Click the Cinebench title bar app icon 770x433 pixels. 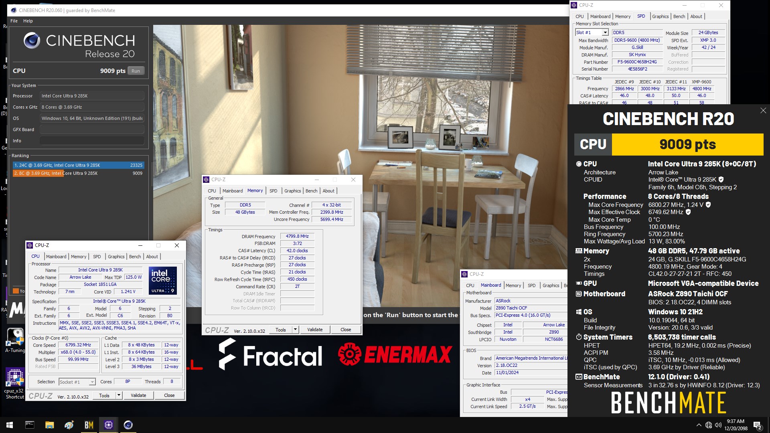pos(14,10)
